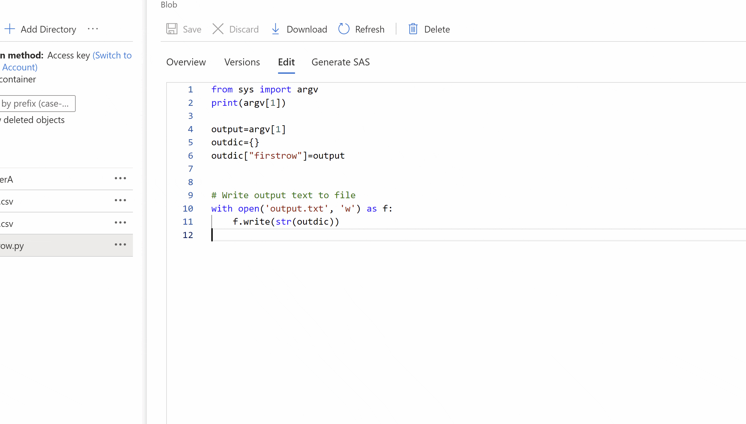This screenshot has height=424, width=746.
Task: Select the Edit tab
Action: point(286,62)
